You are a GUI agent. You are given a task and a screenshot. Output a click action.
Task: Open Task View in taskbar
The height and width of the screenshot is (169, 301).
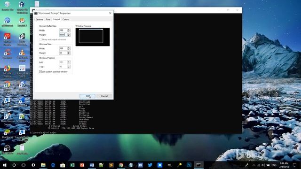pos(24,165)
